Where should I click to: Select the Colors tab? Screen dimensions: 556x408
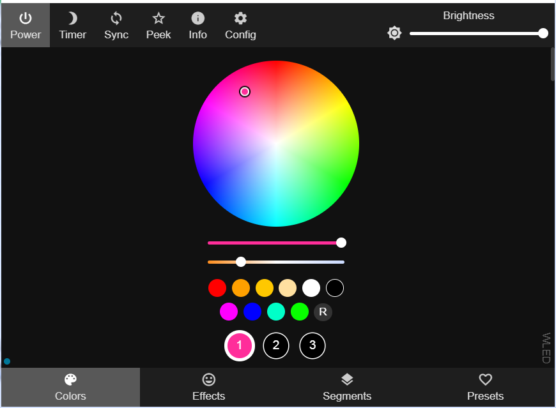tap(70, 388)
